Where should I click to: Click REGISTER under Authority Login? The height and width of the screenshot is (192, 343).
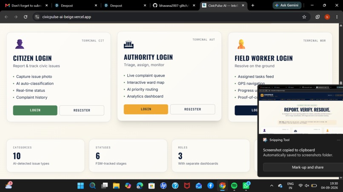[193, 109]
